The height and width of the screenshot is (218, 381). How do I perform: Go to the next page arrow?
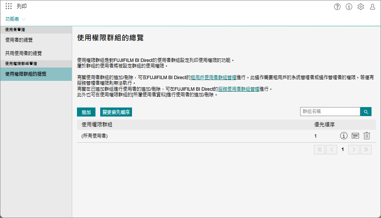(354, 150)
